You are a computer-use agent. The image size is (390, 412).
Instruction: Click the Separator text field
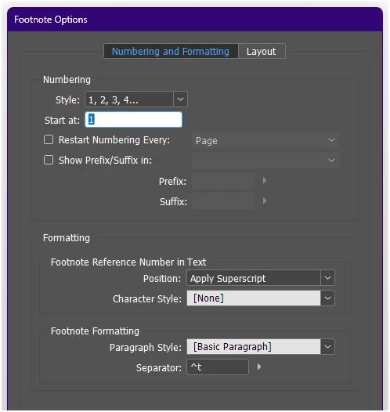click(218, 367)
